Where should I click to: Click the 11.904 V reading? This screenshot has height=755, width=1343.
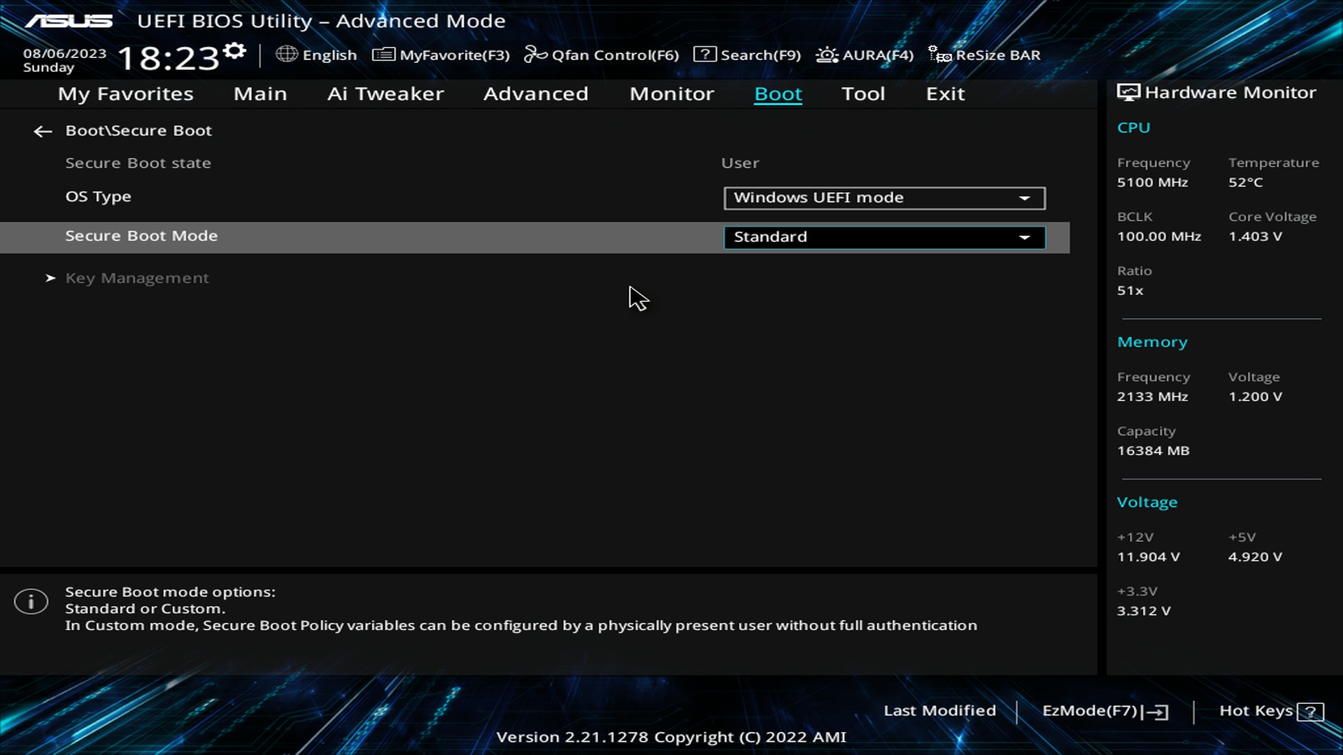pyautogui.click(x=1148, y=557)
